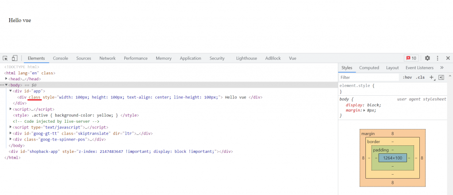Viewport: 453px width, 195px height.
Task: Select the Layout pane tab
Action: [x=392, y=68]
